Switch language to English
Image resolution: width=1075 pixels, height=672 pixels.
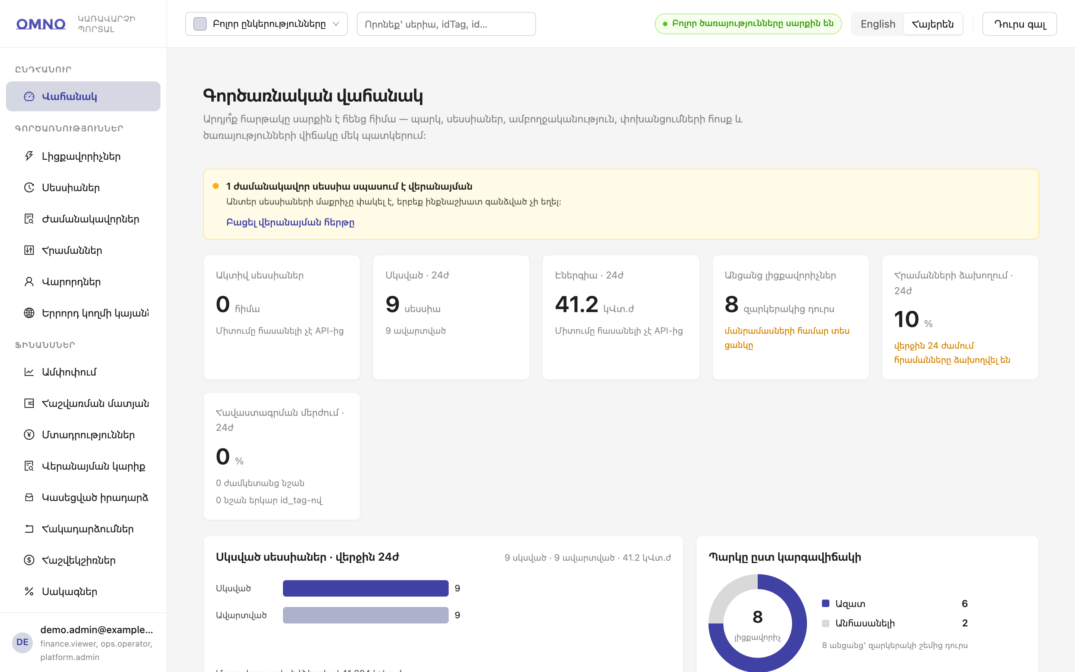point(878,24)
